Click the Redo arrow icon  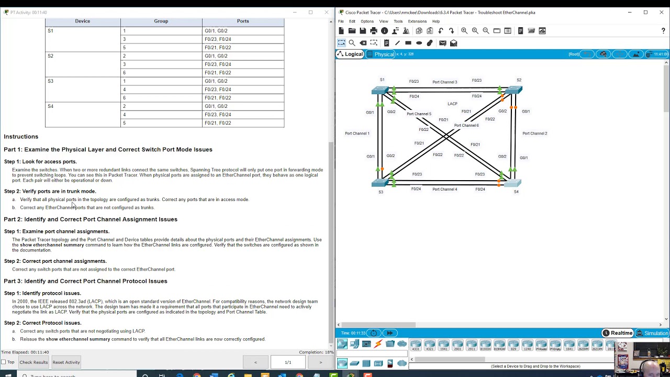coord(451,31)
